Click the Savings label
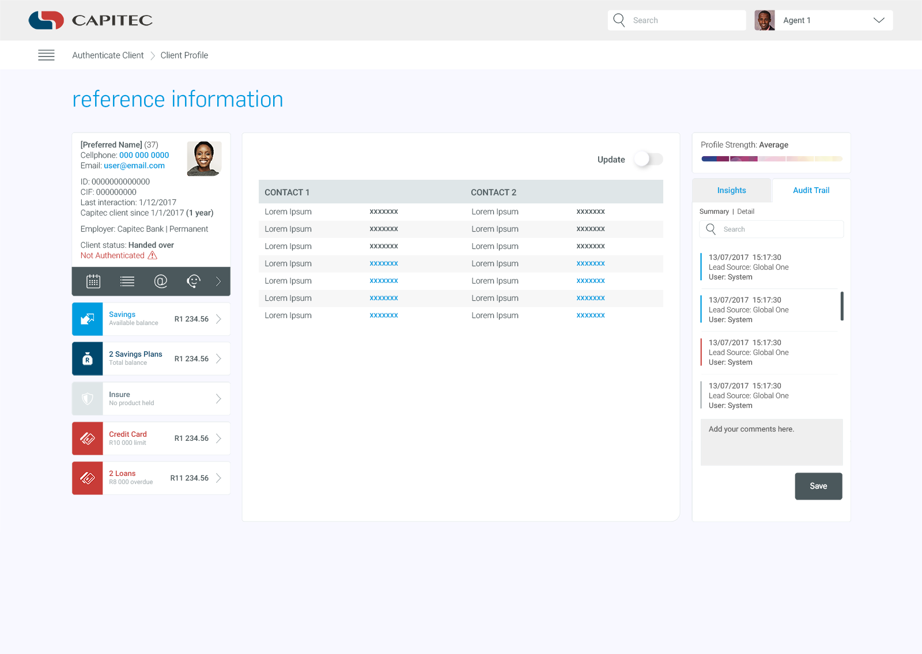Screen dimensions: 922x654 click(122, 315)
